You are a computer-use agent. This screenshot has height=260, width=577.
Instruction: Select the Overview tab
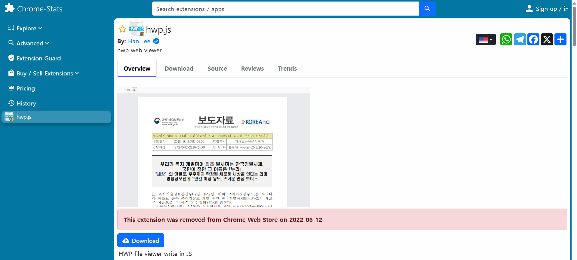tap(137, 68)
